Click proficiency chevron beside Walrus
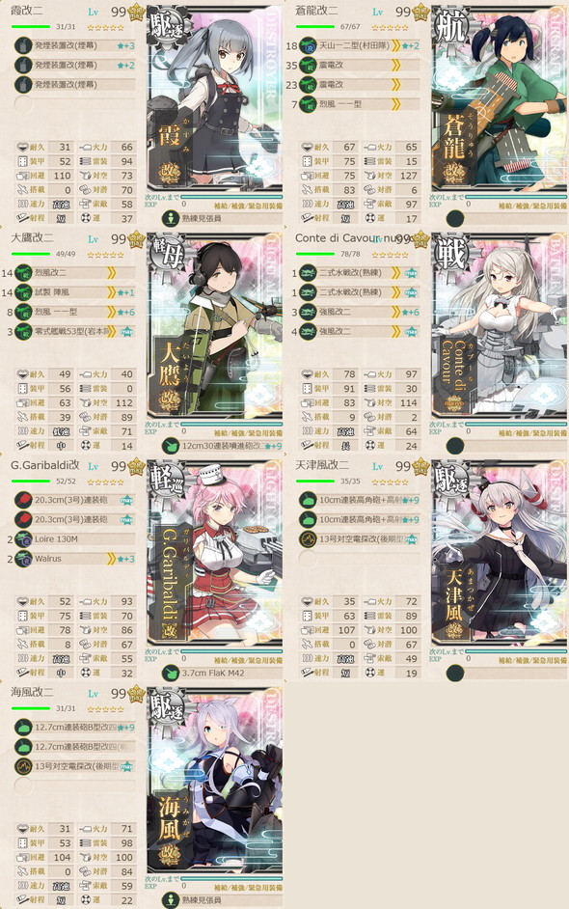This screenshot has height=909, width=569. click(x=111, y=559)
